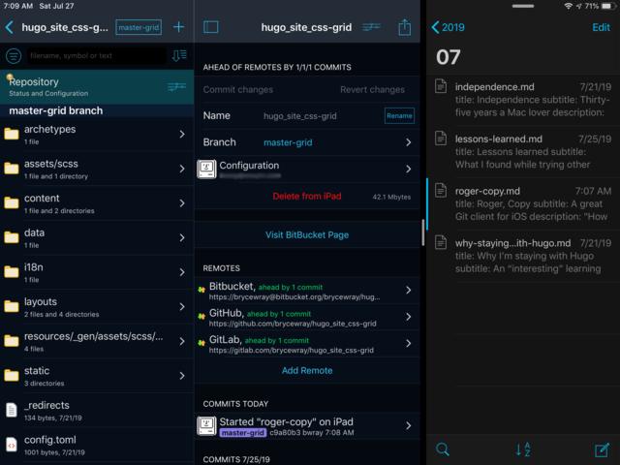Expand the layouts folder chevron
Viewport: 620px width, 465px height.
point(182,307)
